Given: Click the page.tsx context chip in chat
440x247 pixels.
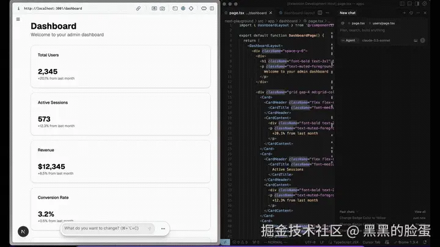Looking at the screenshot, I should [x=357, y=23].
